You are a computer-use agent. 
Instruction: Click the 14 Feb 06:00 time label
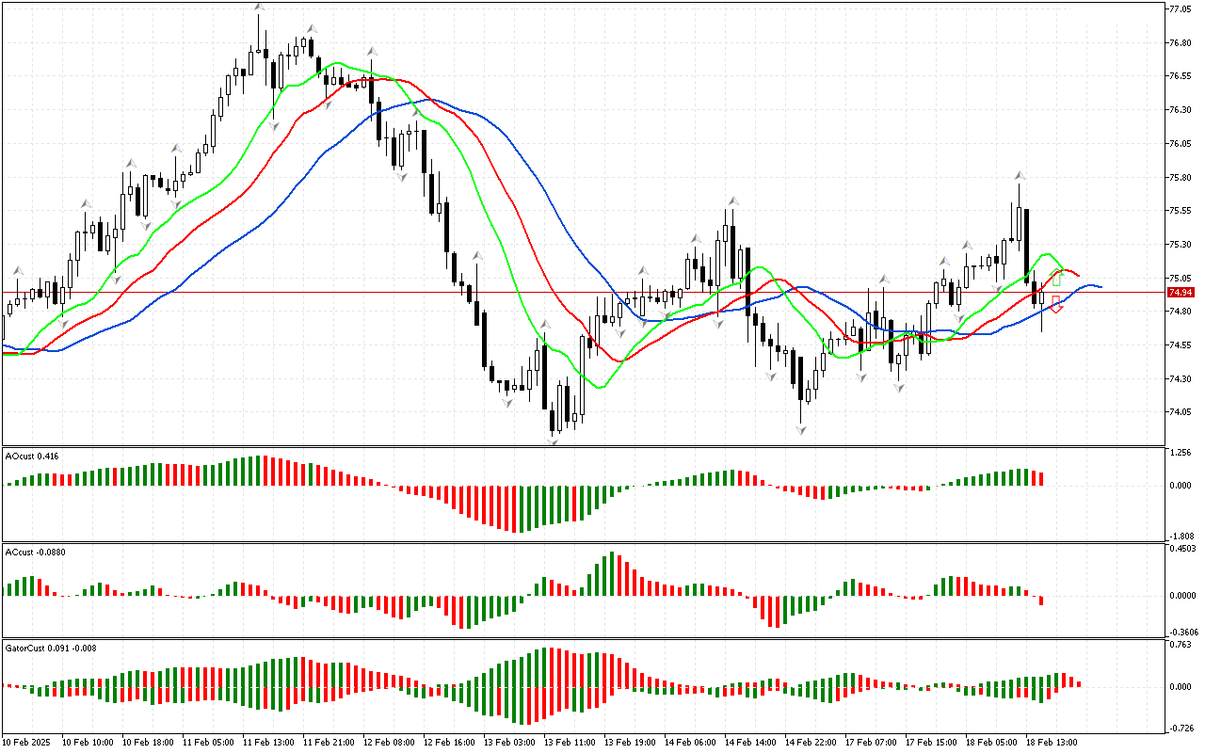(x=690, y=743)
